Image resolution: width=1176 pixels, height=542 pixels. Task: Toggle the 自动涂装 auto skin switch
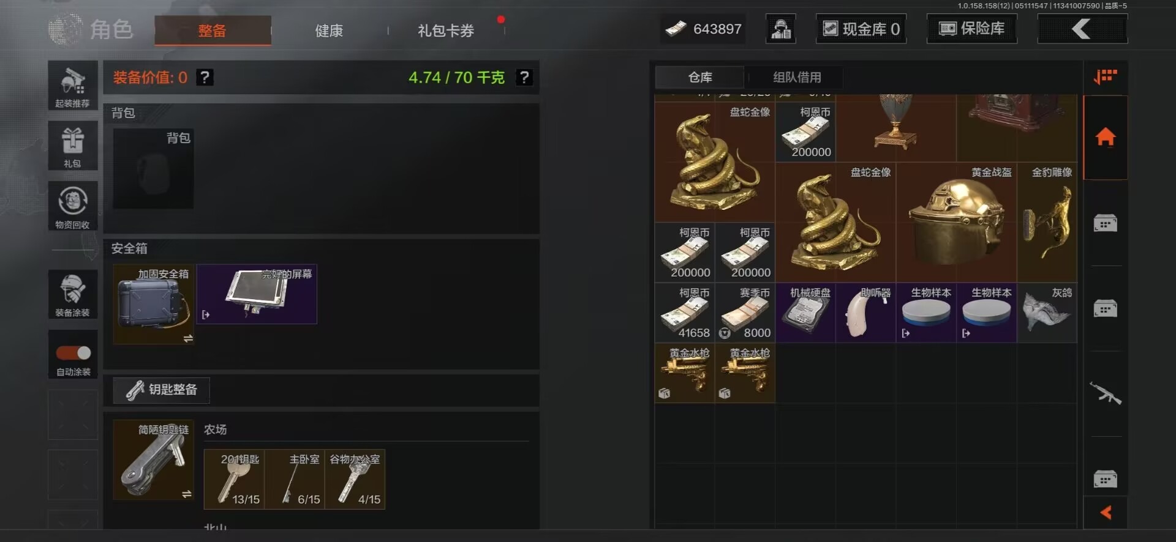73,353
